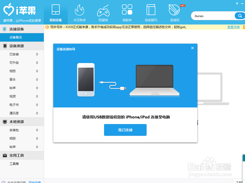This screenshot has height=183, width=245.
Task: Collapse the 连接设备 section header
Action: tap(22, 29)
